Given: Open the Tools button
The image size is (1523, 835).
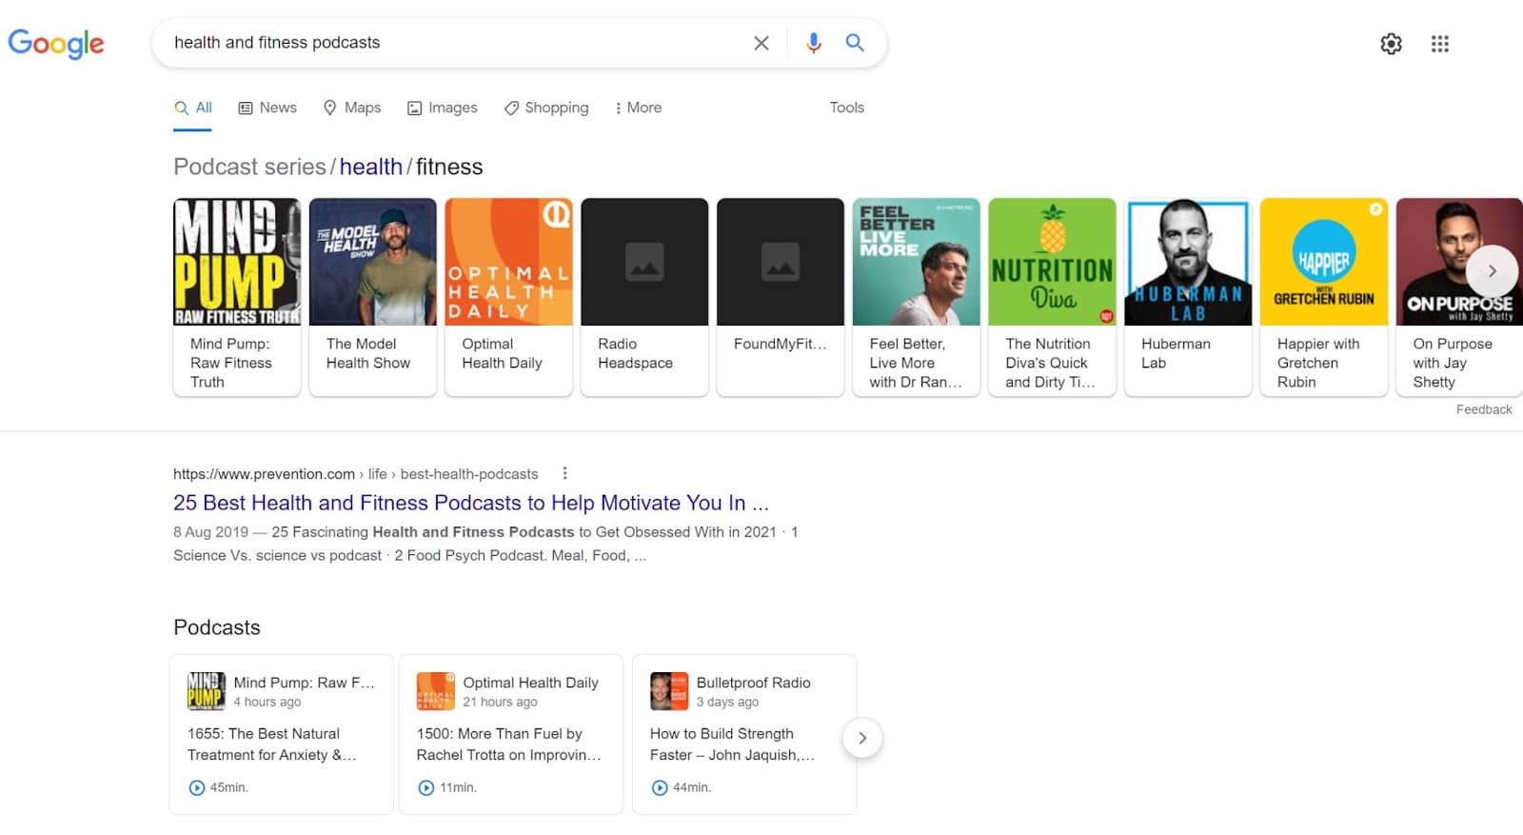Looking at the screenshot, I should point(846,108).
